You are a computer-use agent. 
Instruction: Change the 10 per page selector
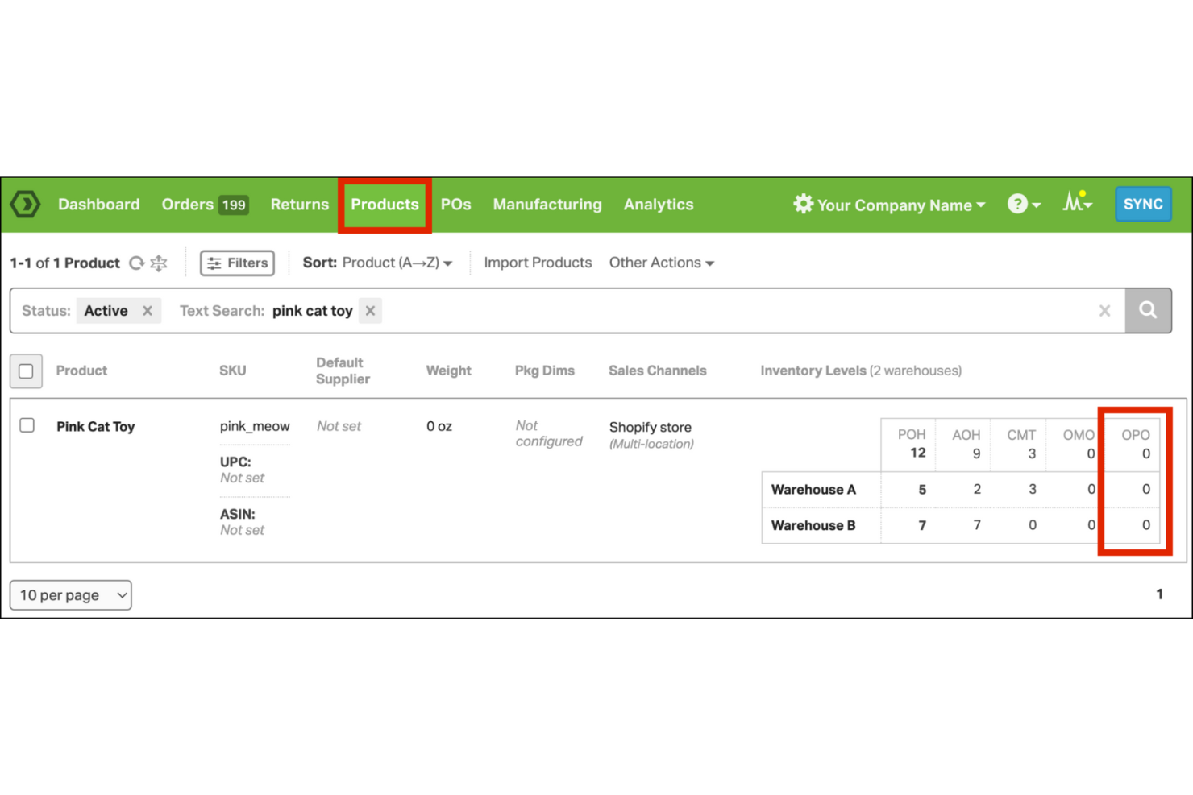point(70,595)
